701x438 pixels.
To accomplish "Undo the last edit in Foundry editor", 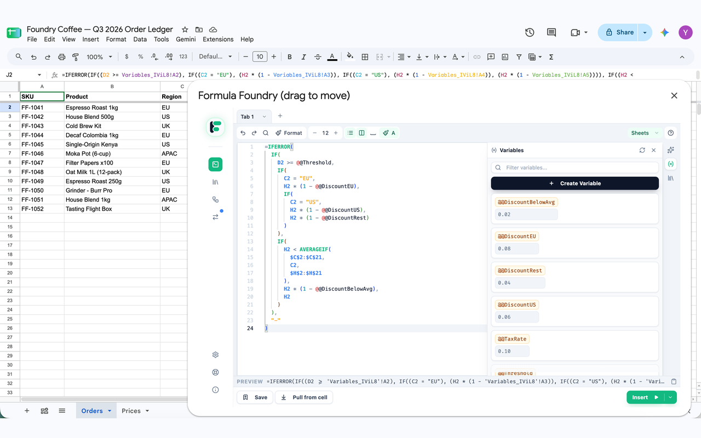I will 243,133.
